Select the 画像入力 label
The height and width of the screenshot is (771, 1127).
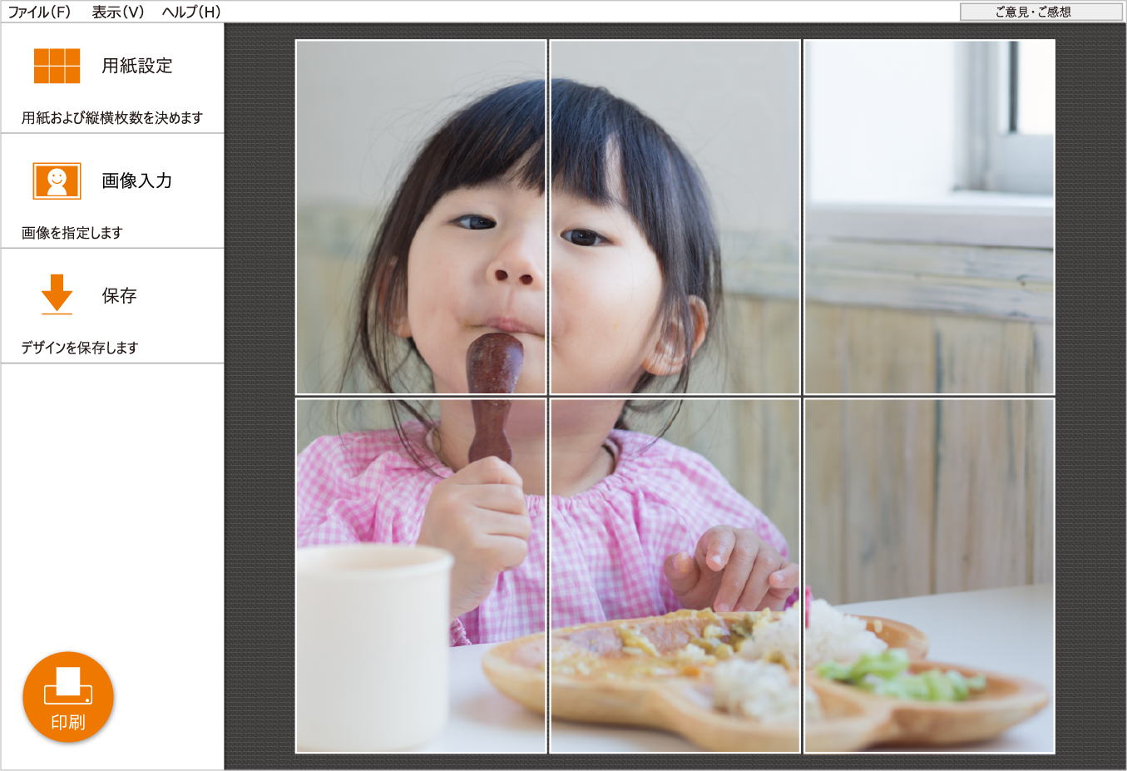pos(137,180)
